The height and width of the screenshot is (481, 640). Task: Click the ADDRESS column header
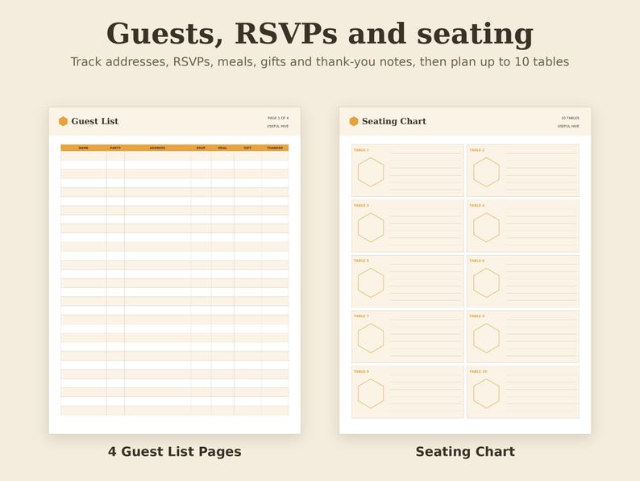tap(157, 148)
